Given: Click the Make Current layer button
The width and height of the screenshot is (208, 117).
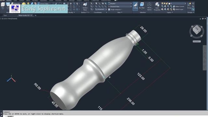Looking at the screenshot, I should 178,6.
